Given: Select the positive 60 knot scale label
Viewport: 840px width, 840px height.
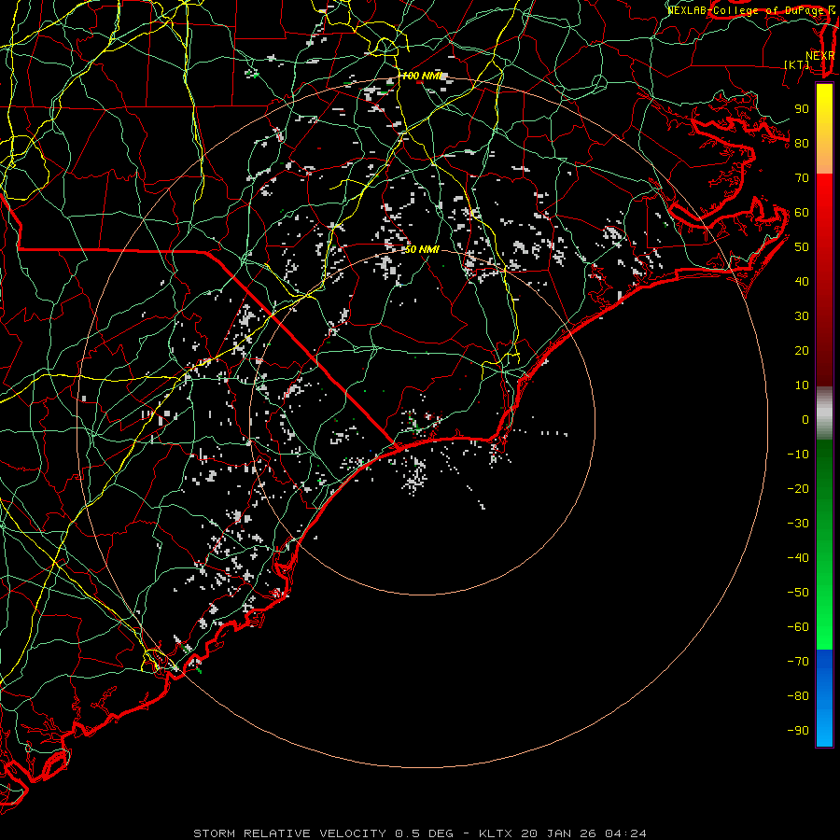Looking at the screenshot, I should tap(802, 213).
